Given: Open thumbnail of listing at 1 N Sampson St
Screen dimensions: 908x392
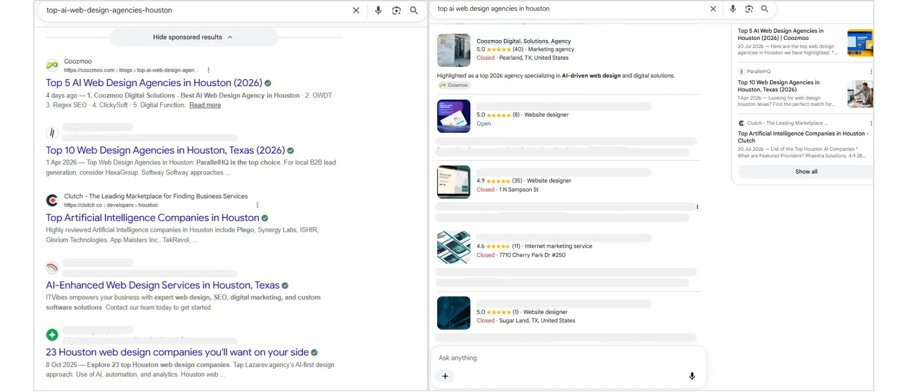Looking at the screenshot, I should [x=454, y=182].
